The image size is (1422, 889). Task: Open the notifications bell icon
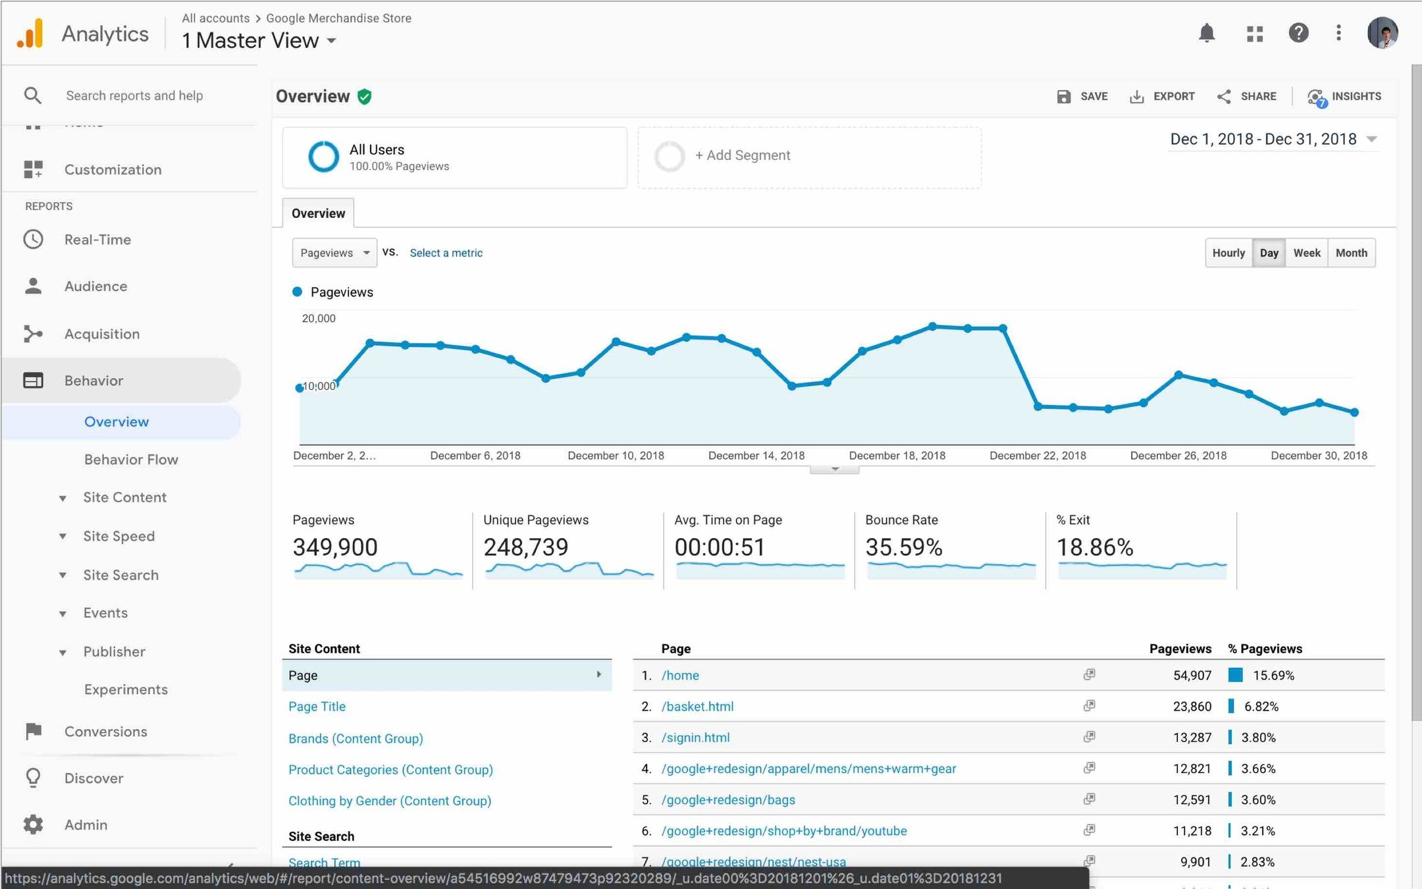tap(1206, 33)
